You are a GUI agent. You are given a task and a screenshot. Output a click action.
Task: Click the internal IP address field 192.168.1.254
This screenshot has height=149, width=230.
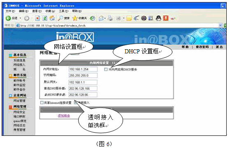(83, 69)
